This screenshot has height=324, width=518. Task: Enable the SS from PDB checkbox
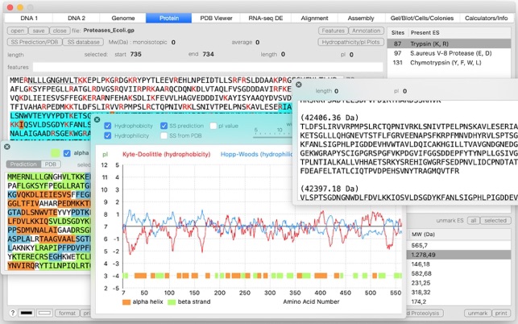pos(164,135)
